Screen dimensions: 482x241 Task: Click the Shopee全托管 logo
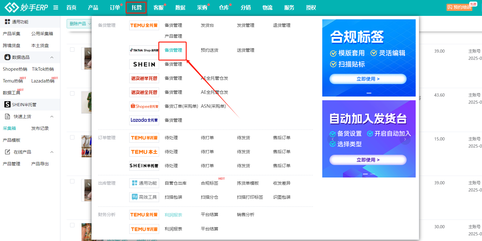coord(144,106)
